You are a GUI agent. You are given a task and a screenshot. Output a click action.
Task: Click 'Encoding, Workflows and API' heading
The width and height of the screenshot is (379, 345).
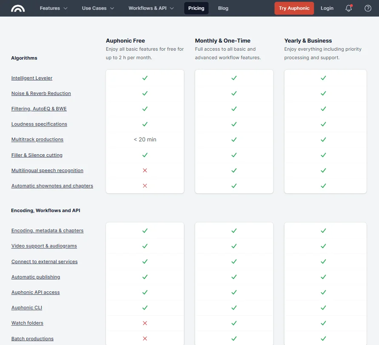[x=46, y=210]
